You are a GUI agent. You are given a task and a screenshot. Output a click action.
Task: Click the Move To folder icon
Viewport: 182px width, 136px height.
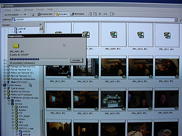[90, 14]
